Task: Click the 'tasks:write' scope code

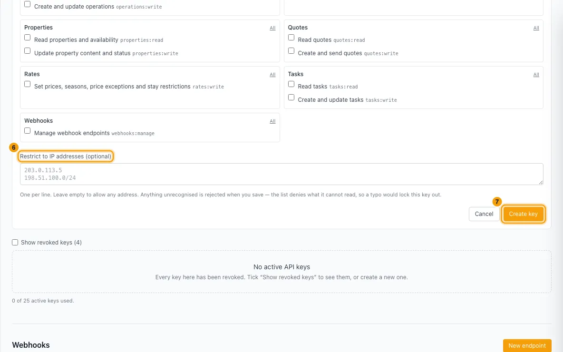Action: click(381, 100)
